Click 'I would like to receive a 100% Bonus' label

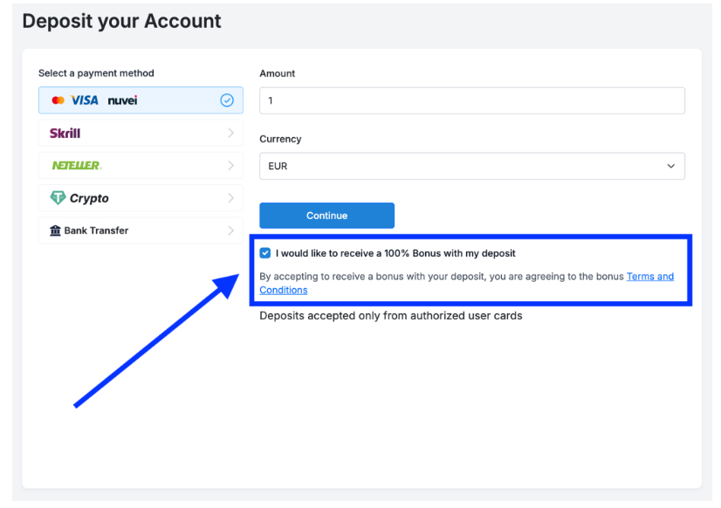(395, 253)
